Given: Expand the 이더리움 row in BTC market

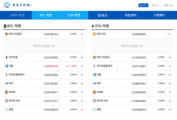Looking at the screenshot, I should pos(82,57).
